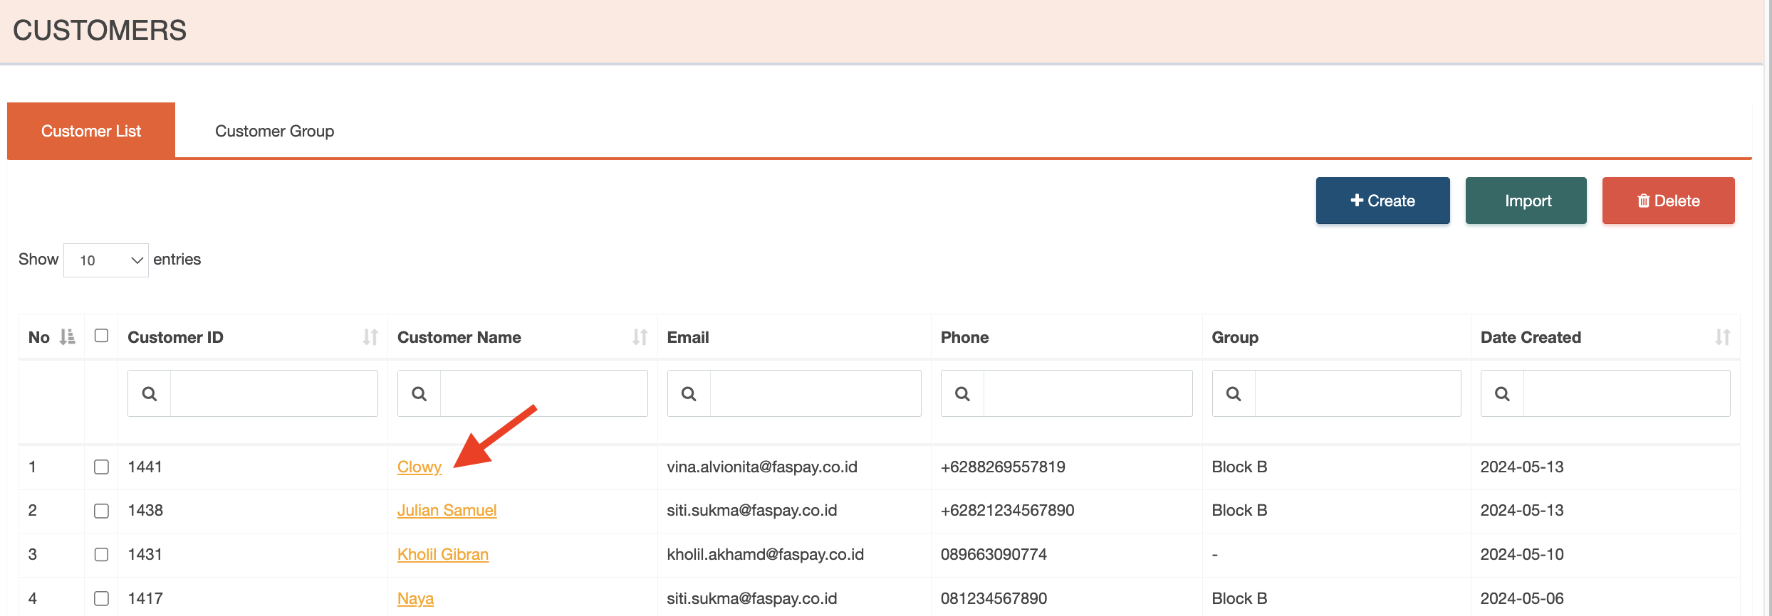Click the Date Created search icon
Viewport: 1772px width, 616px height.
click(x=1502, y=393)
